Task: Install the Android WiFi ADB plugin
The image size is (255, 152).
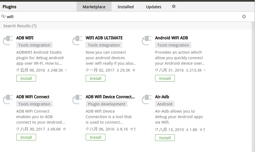Action: 165,78
